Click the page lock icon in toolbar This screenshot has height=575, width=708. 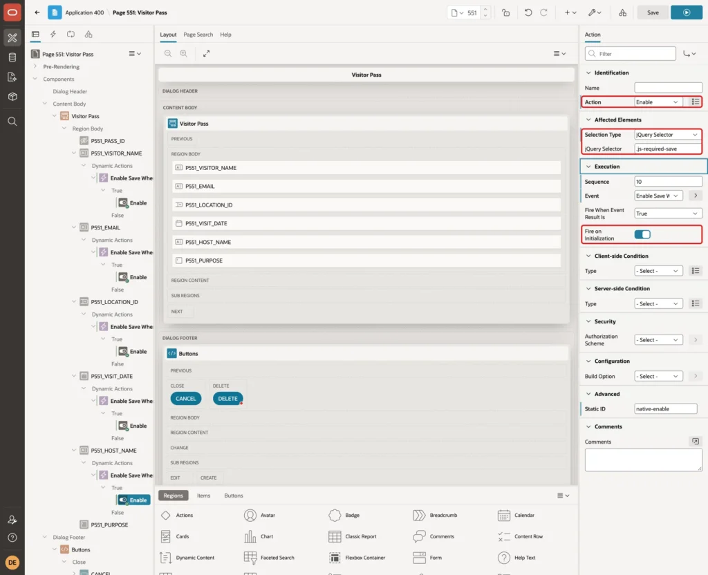(x=505, y=12)
